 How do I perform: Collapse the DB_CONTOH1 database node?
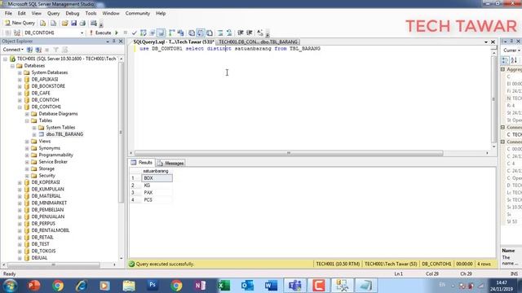click(20, 107)
